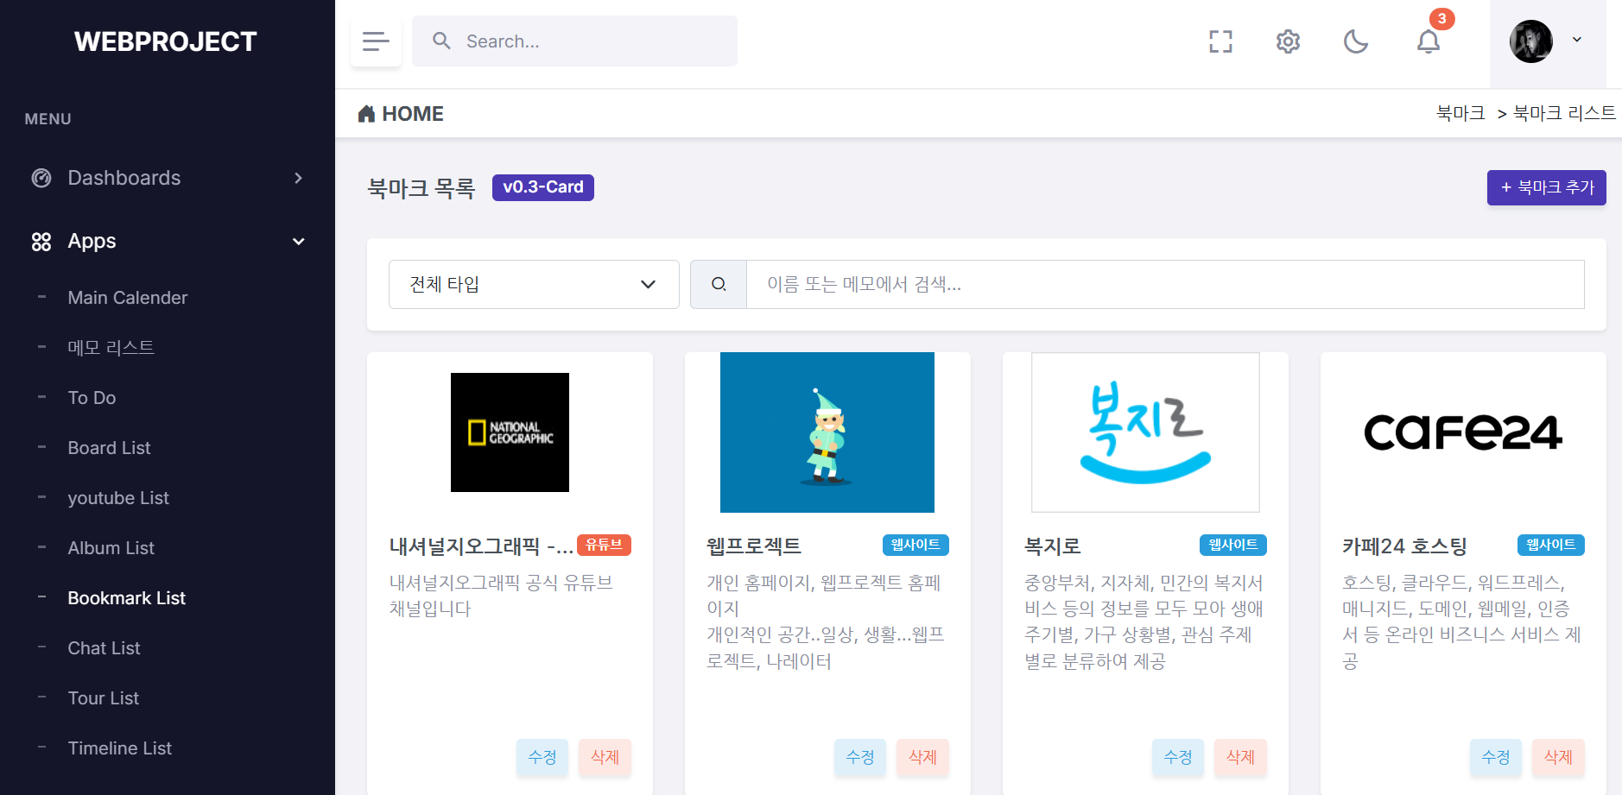Open 메모 리스트 menu item
The image size is (1622, 795).
click(x=111, y=348)
